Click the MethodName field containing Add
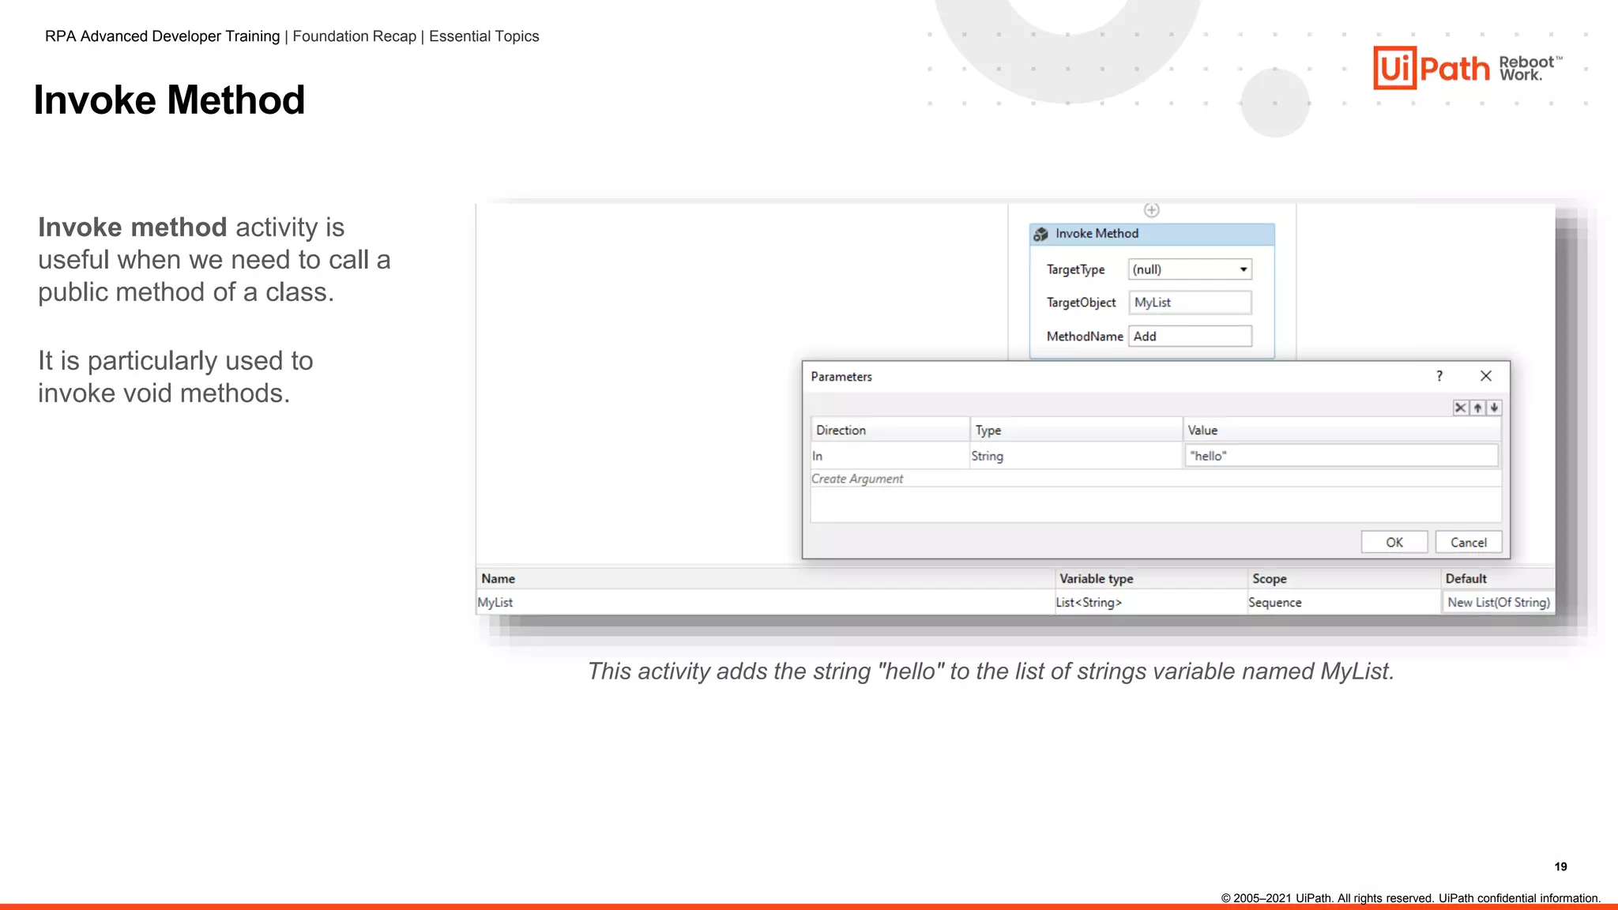The width and height of the screenshot is (1618, 910). click(x=1190, y=337)
